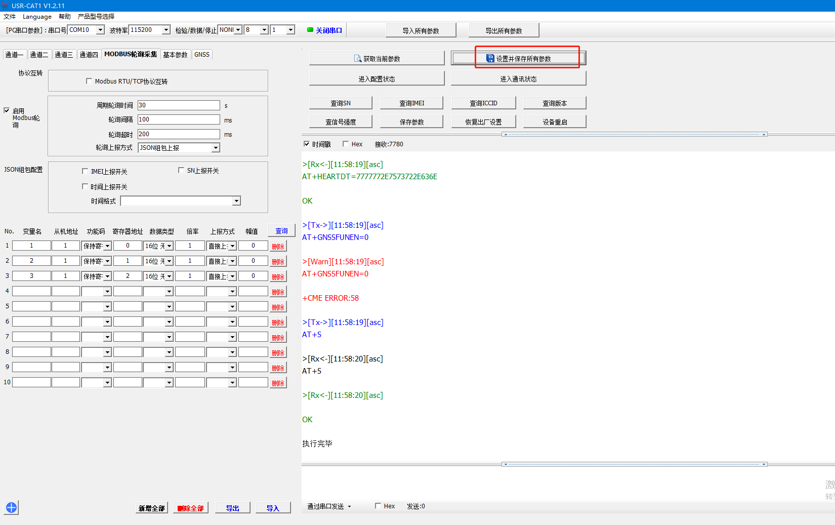
Task: Click the 设备重启 button
Action: click(555, 122)
